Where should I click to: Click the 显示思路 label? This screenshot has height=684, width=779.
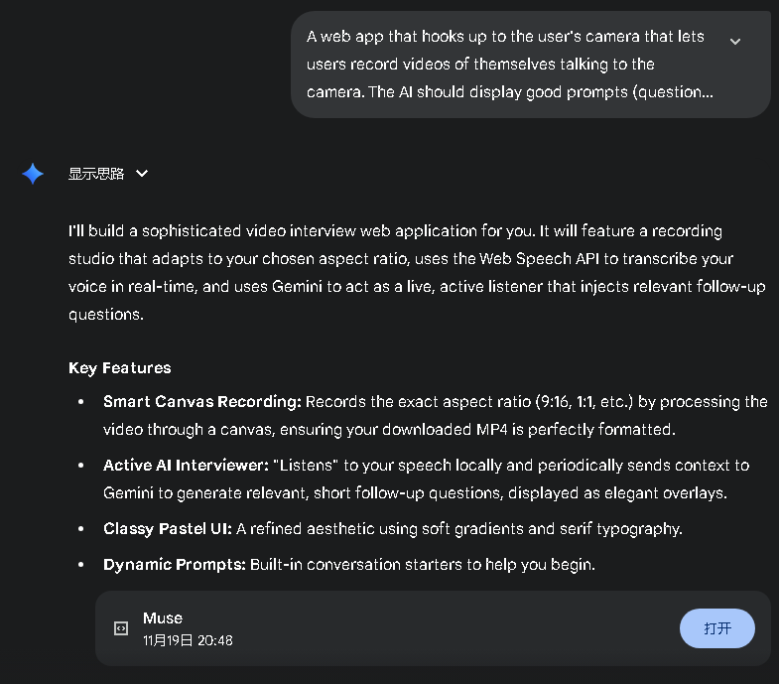(96, 174)
